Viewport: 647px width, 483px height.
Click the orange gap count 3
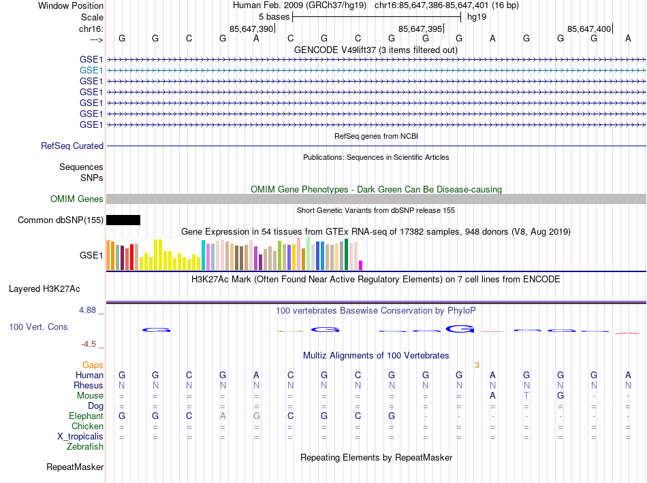tap(477, 365)
